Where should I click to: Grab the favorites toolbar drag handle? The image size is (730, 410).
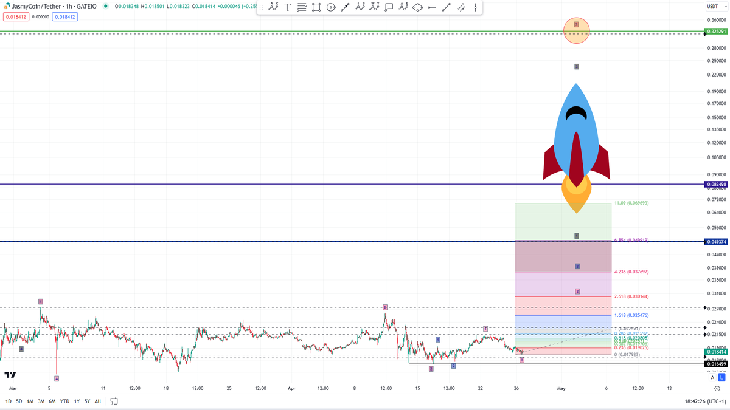(x=261, y=7)
